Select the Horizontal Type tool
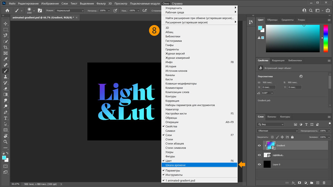This screenshot has width=333, height=187. pyautogui.click(x=6, y=118)
